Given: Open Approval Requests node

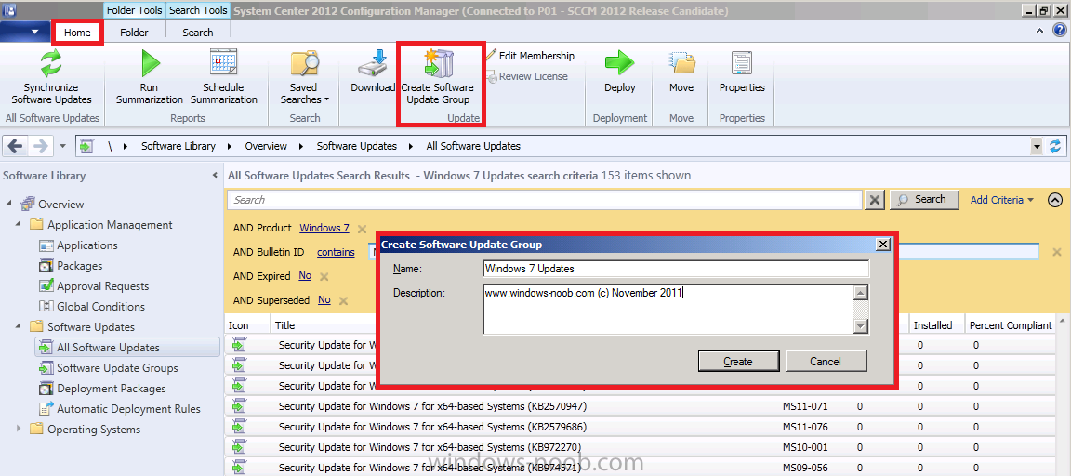Looking at the screenshot, I should [102, 286].
